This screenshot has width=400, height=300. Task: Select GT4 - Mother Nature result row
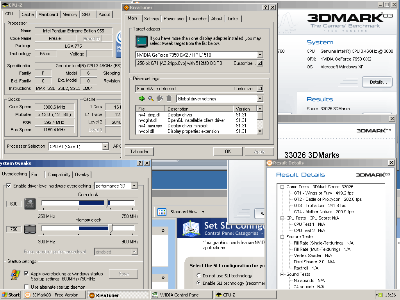coord(324,212)
